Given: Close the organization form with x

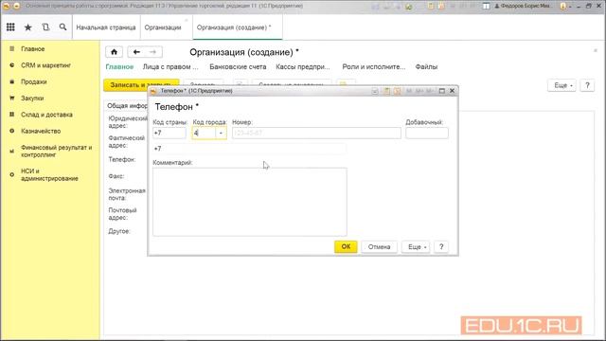Looking at the screenshot, I should click(596, 50).
